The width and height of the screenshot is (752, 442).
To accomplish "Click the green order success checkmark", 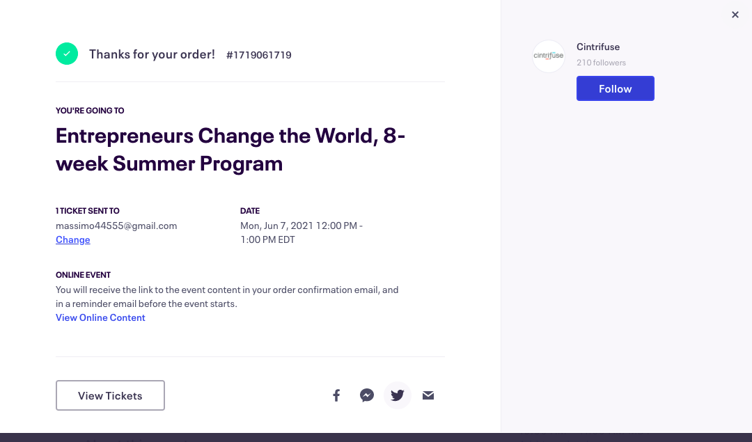I will (x=67, y=54).
